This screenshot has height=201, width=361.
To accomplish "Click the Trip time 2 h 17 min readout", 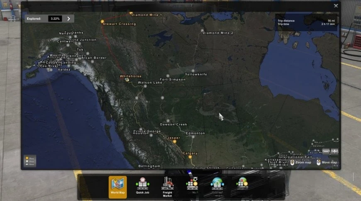I will pyautogui.click(x=306, y=24).
